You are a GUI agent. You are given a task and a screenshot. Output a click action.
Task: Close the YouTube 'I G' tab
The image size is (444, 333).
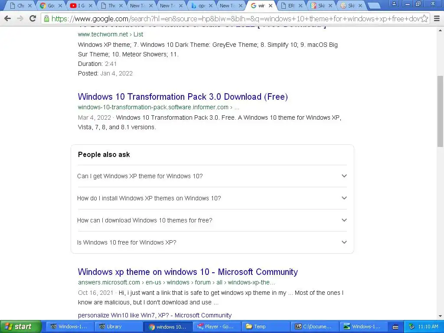(91, 6)
